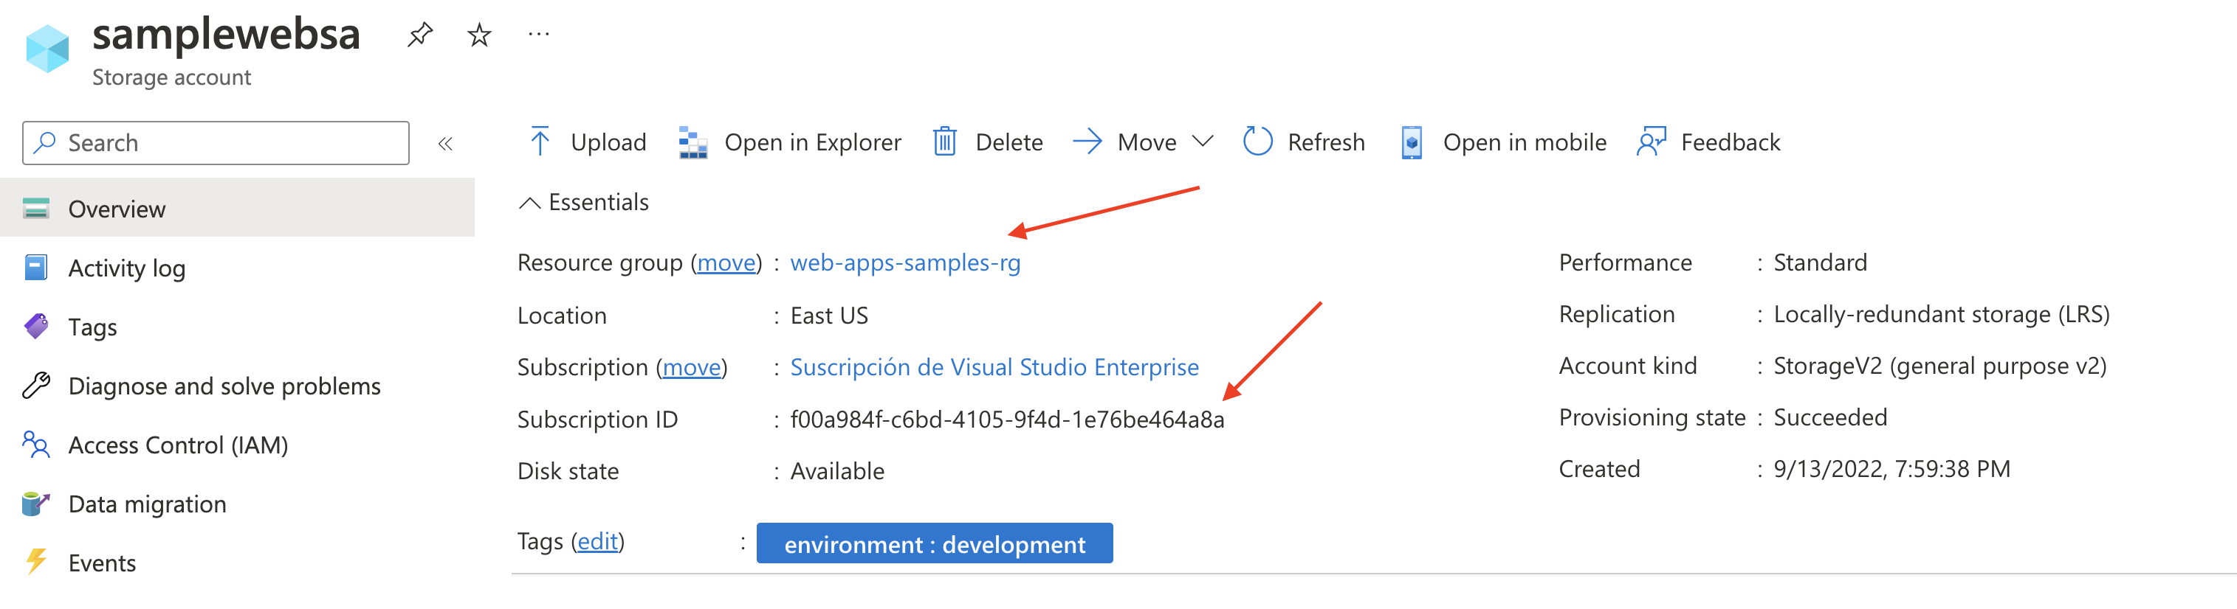Click the Feedback person icon
Viewport: 2237px width, 609px height.
tap(1652, 142)
